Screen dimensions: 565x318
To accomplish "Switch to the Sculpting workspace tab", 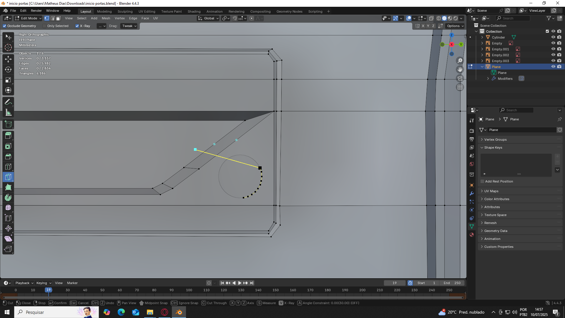I will pos(125,11).
